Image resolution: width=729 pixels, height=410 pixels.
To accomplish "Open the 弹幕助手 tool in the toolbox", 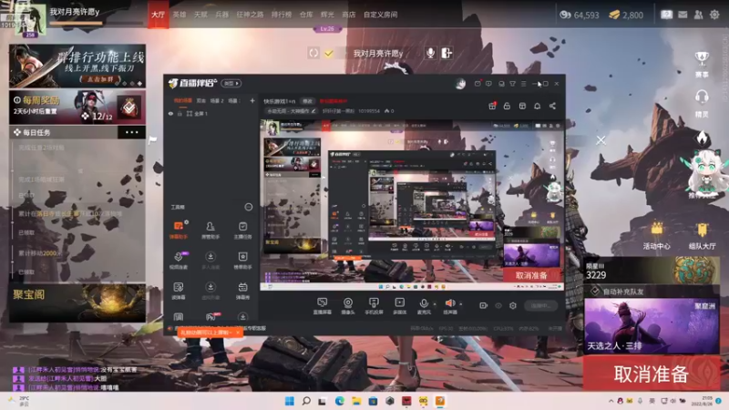I will (x=178, y=231).
